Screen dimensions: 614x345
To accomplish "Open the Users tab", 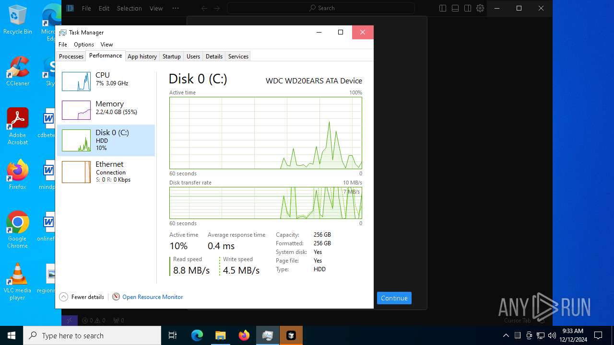I will pos(193,57).
